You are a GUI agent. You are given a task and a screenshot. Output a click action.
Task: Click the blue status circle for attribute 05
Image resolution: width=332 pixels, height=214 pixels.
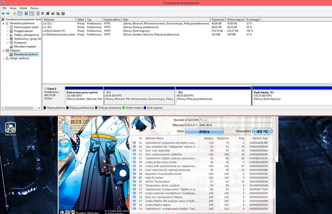point(134,154)
